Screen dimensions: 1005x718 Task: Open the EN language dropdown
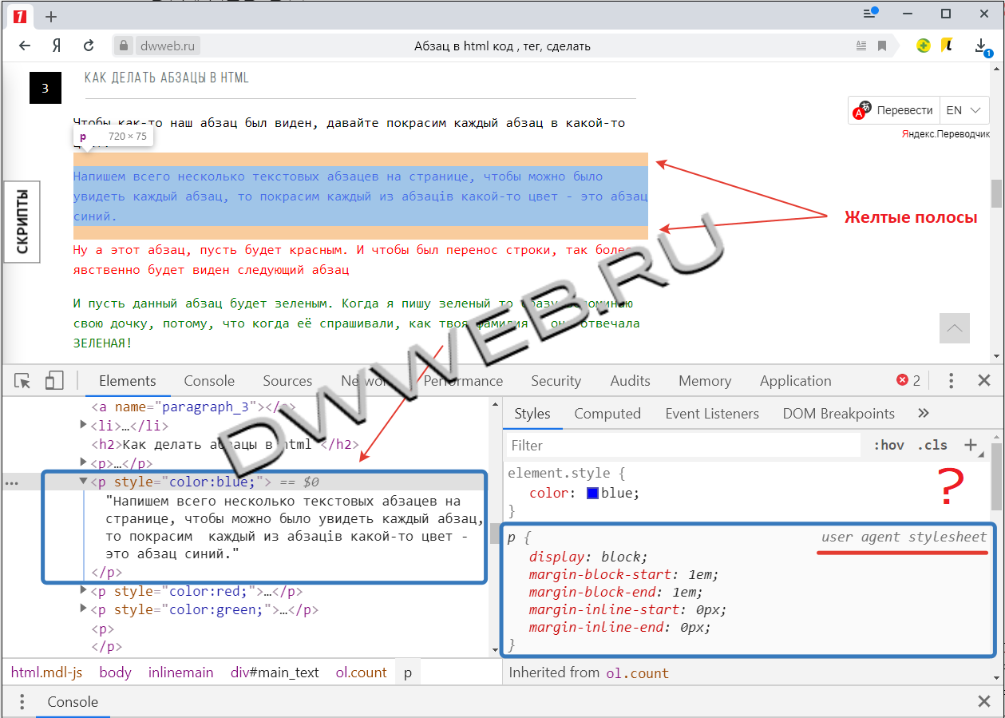[964, 110]
